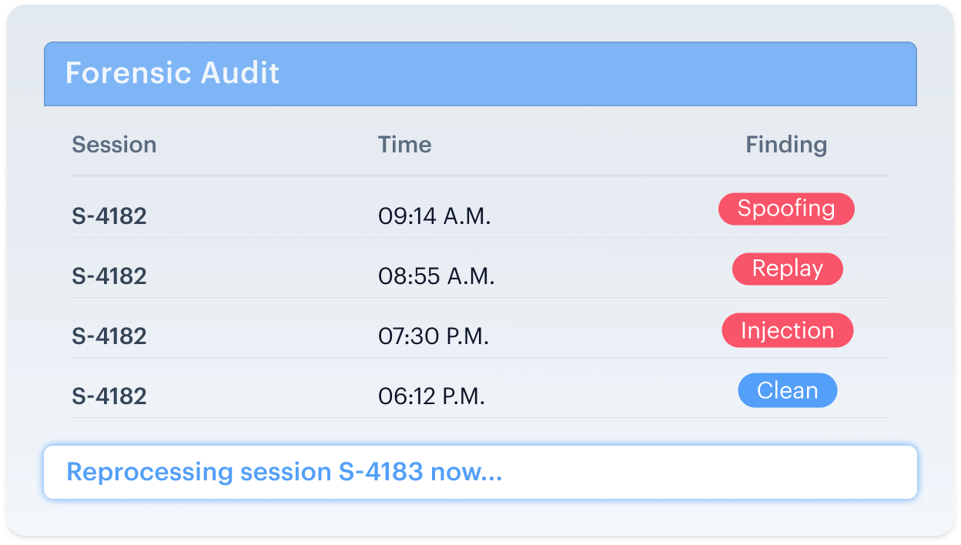Select the 06:12 P.M. time entry

pos(431,396)
